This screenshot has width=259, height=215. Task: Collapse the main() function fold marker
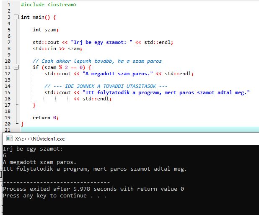point(16,17)
